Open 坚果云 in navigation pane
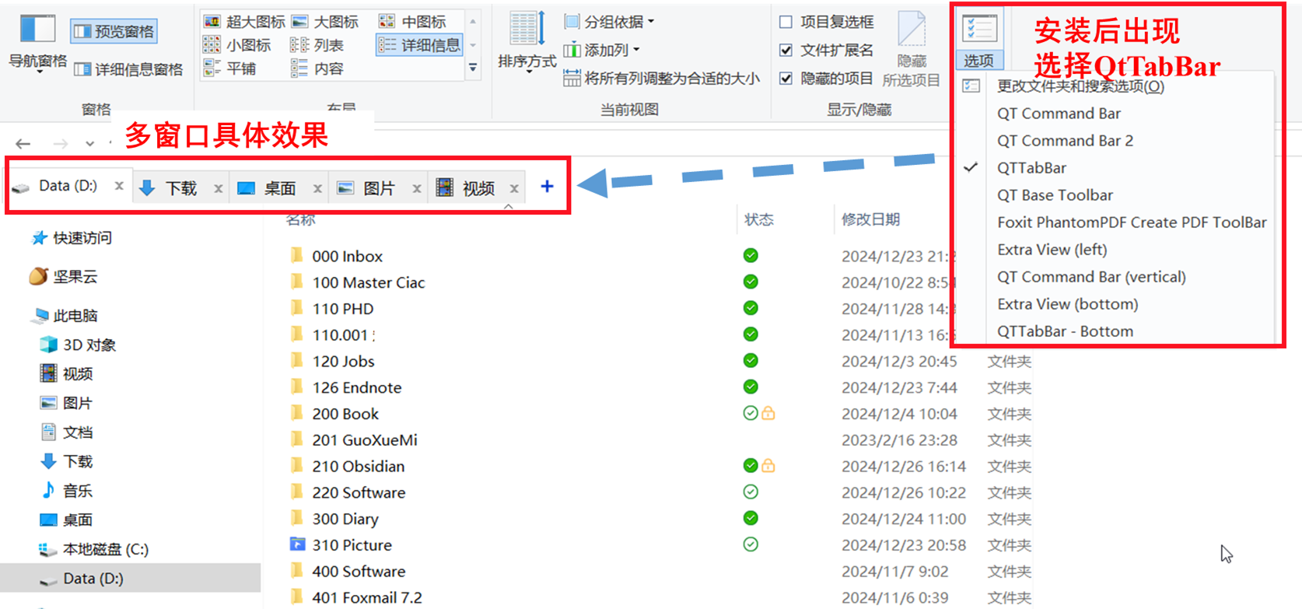This screenshot has height=609, width=1302. 63,276
